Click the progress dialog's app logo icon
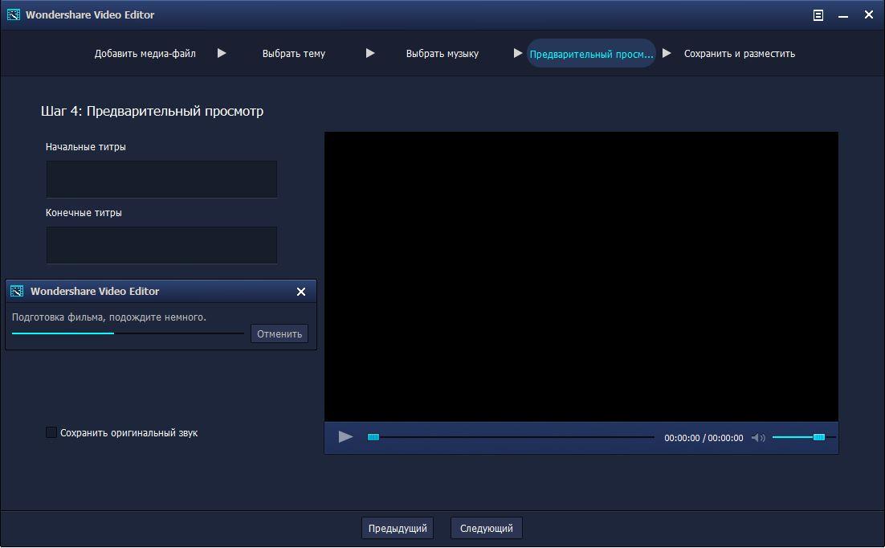Image resolution: width=885 pixels, height=548 pixels. coord(17,291)
